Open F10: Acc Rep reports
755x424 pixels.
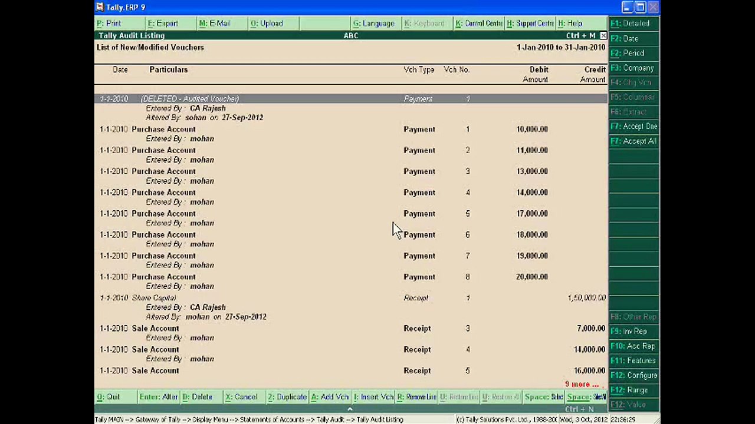pos(634,346)
